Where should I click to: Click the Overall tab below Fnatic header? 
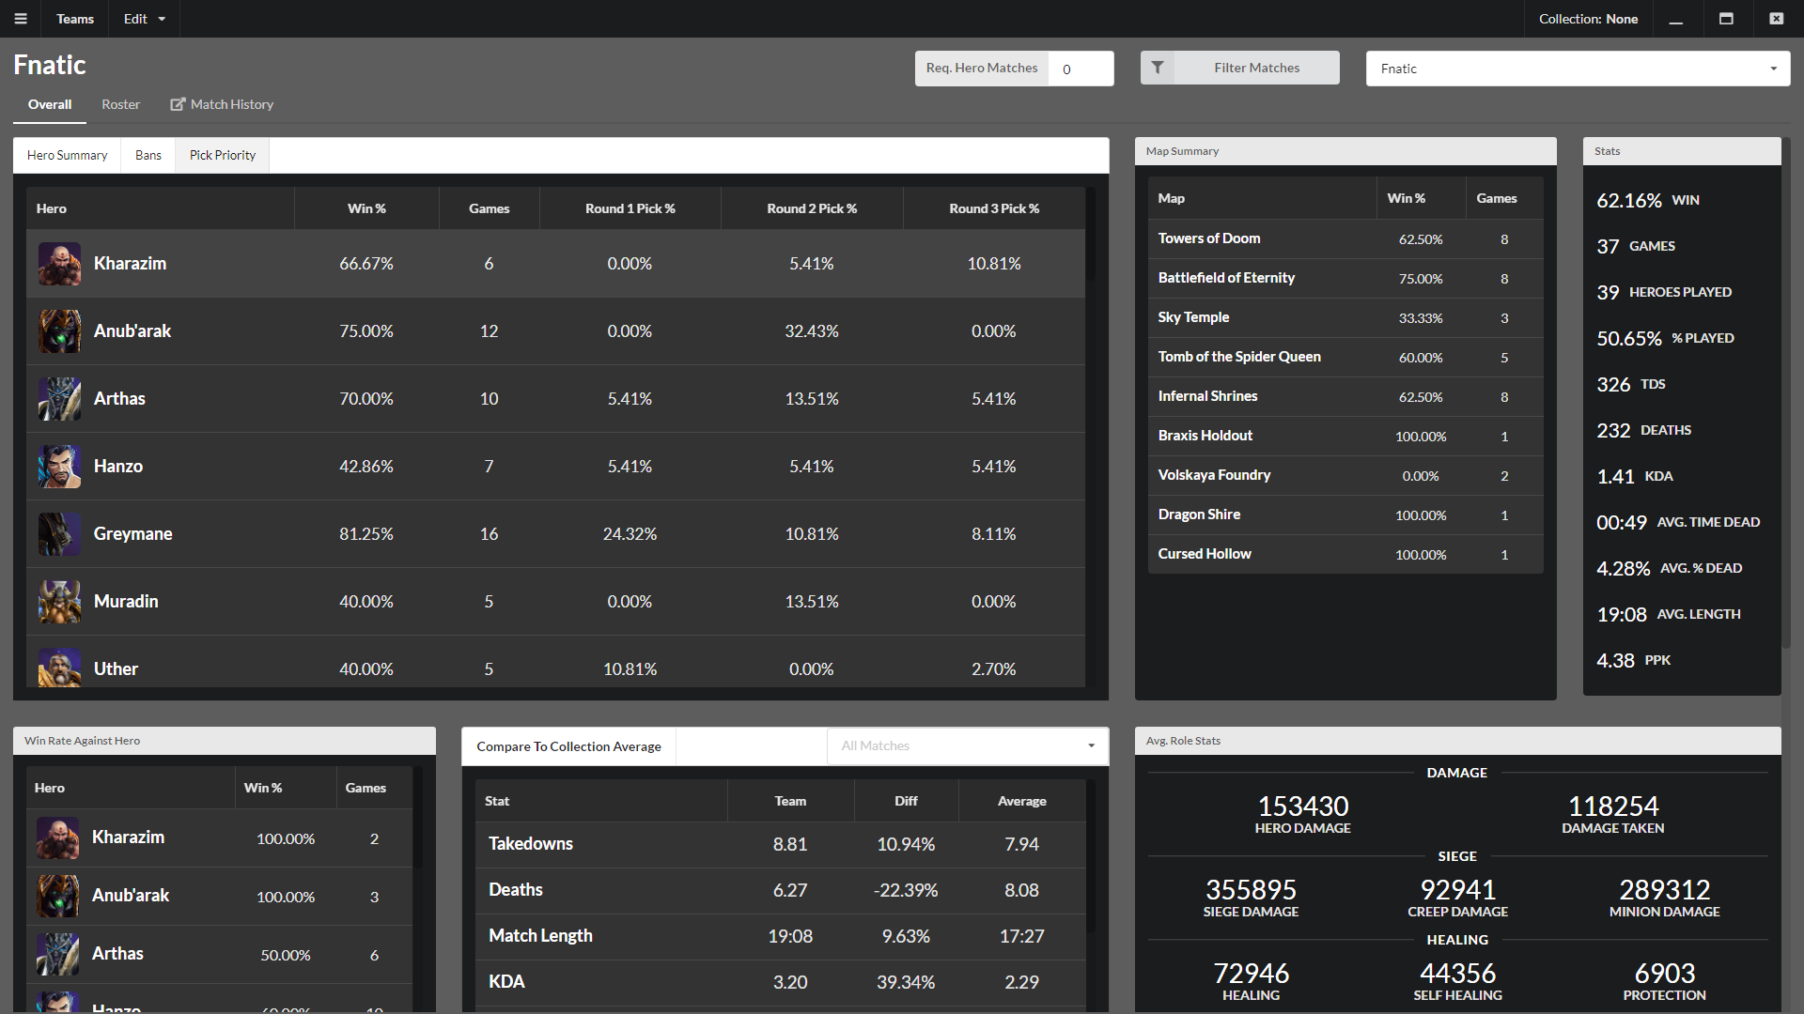[50, 102]
